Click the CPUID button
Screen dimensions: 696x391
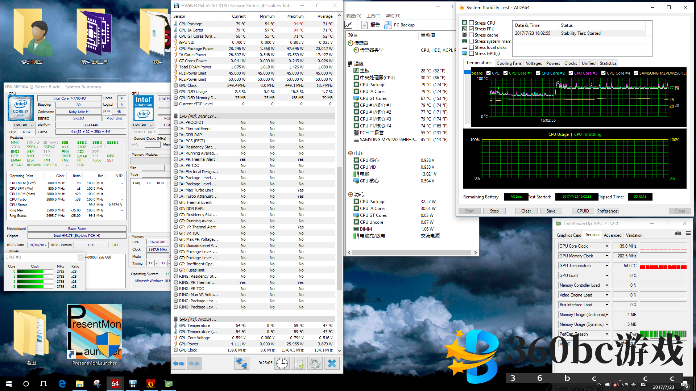click(583, 211)
